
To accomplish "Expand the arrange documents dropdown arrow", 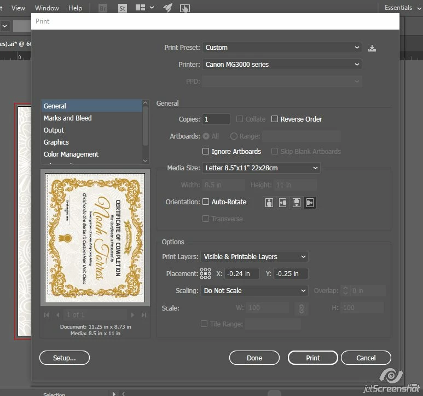I will point(152,8).
